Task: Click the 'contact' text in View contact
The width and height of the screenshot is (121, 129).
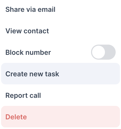Action: (36, 31)
